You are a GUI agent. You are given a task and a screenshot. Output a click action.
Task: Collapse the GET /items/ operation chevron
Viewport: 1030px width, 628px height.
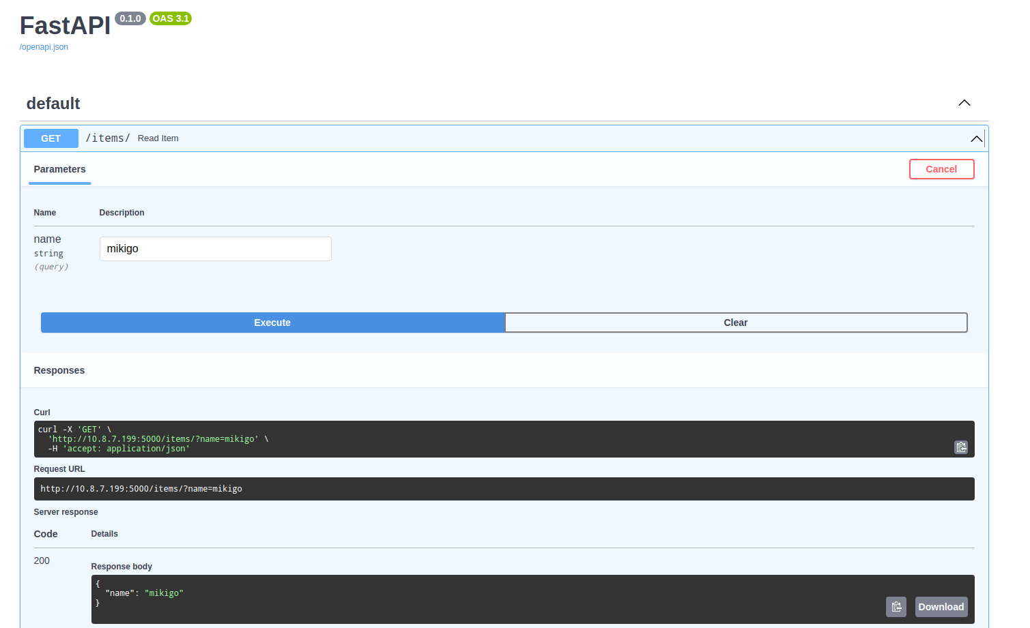tap(976, 138)
